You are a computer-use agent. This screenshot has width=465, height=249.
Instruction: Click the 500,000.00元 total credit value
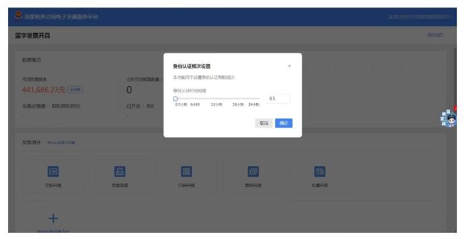click(66, 106)
